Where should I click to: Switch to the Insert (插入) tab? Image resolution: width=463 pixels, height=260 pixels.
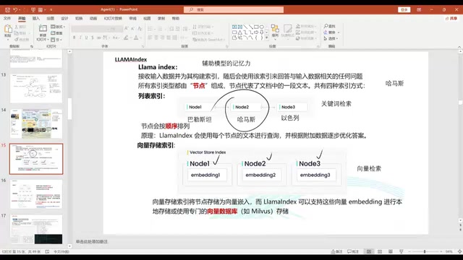point(36,18)
